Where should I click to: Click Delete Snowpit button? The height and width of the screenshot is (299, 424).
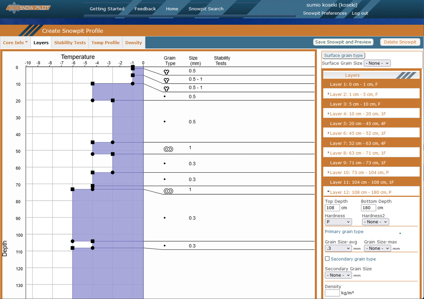click(x=400, y=42)
